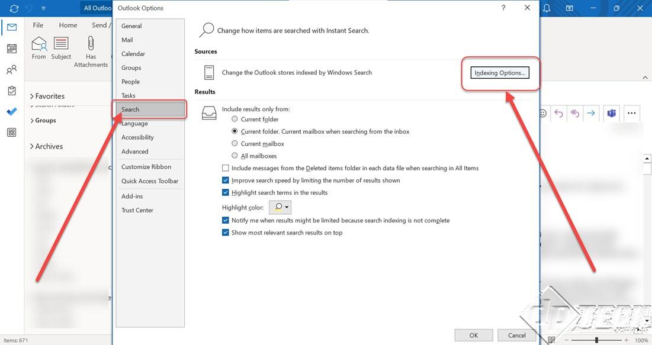The height and width of the screenshot is (345, 652).
Task: Click the Teams icon in message toolbar
Action: (611, 113)
